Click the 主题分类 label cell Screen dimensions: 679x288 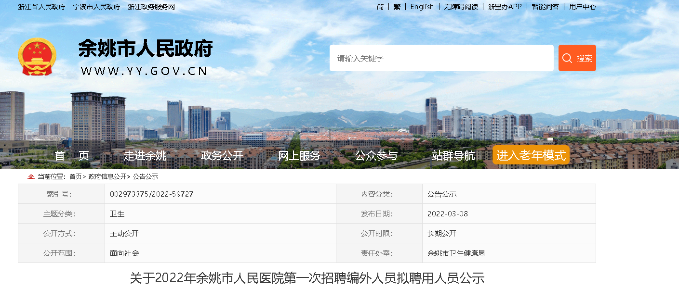pyautogui.click(x=61, y=213)
